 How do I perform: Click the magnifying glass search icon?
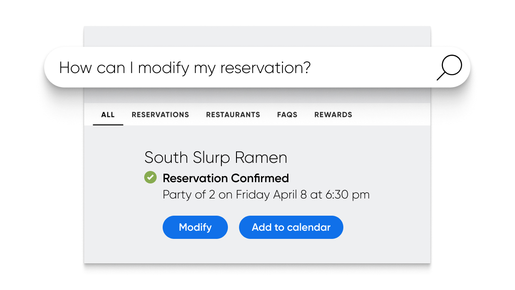coord(449,68)
